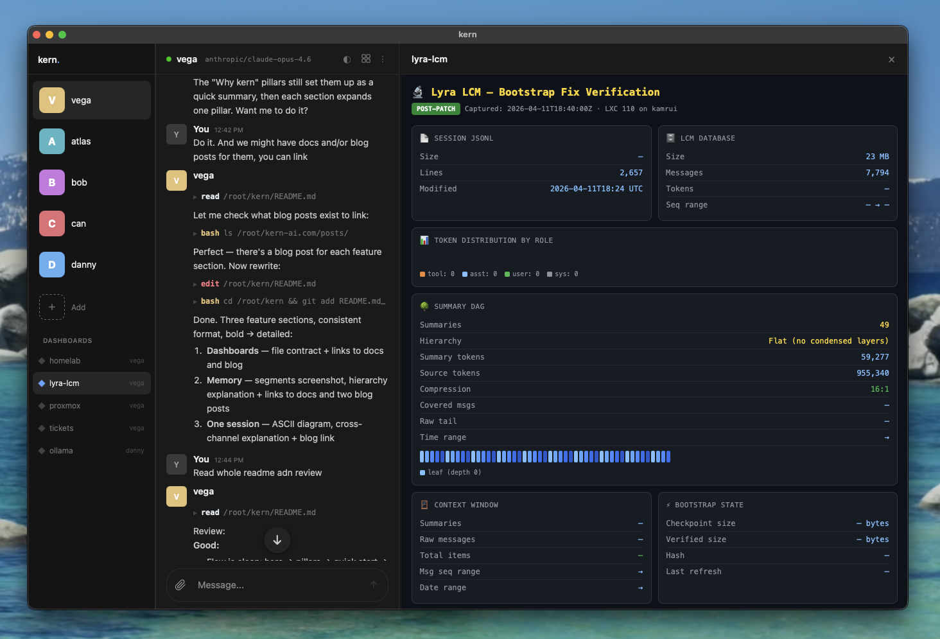Switch to the proxmox dashboard in sidebar
The height and width of the screenshot is (639, 940).
[66, 405]
